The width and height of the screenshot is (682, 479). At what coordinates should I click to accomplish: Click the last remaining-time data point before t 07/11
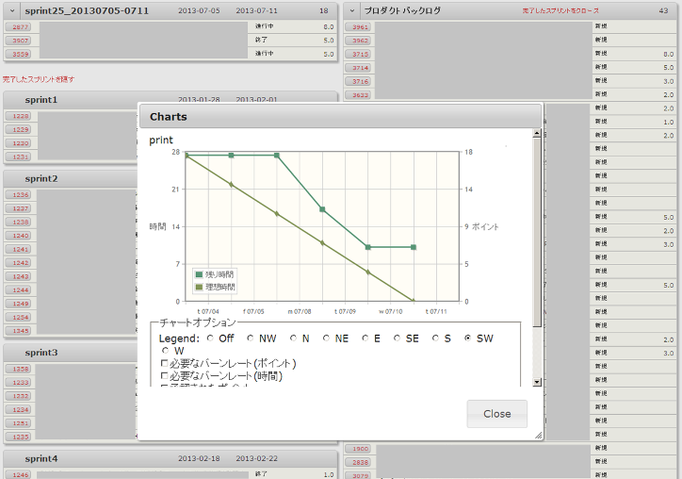(x=414, y=247)
